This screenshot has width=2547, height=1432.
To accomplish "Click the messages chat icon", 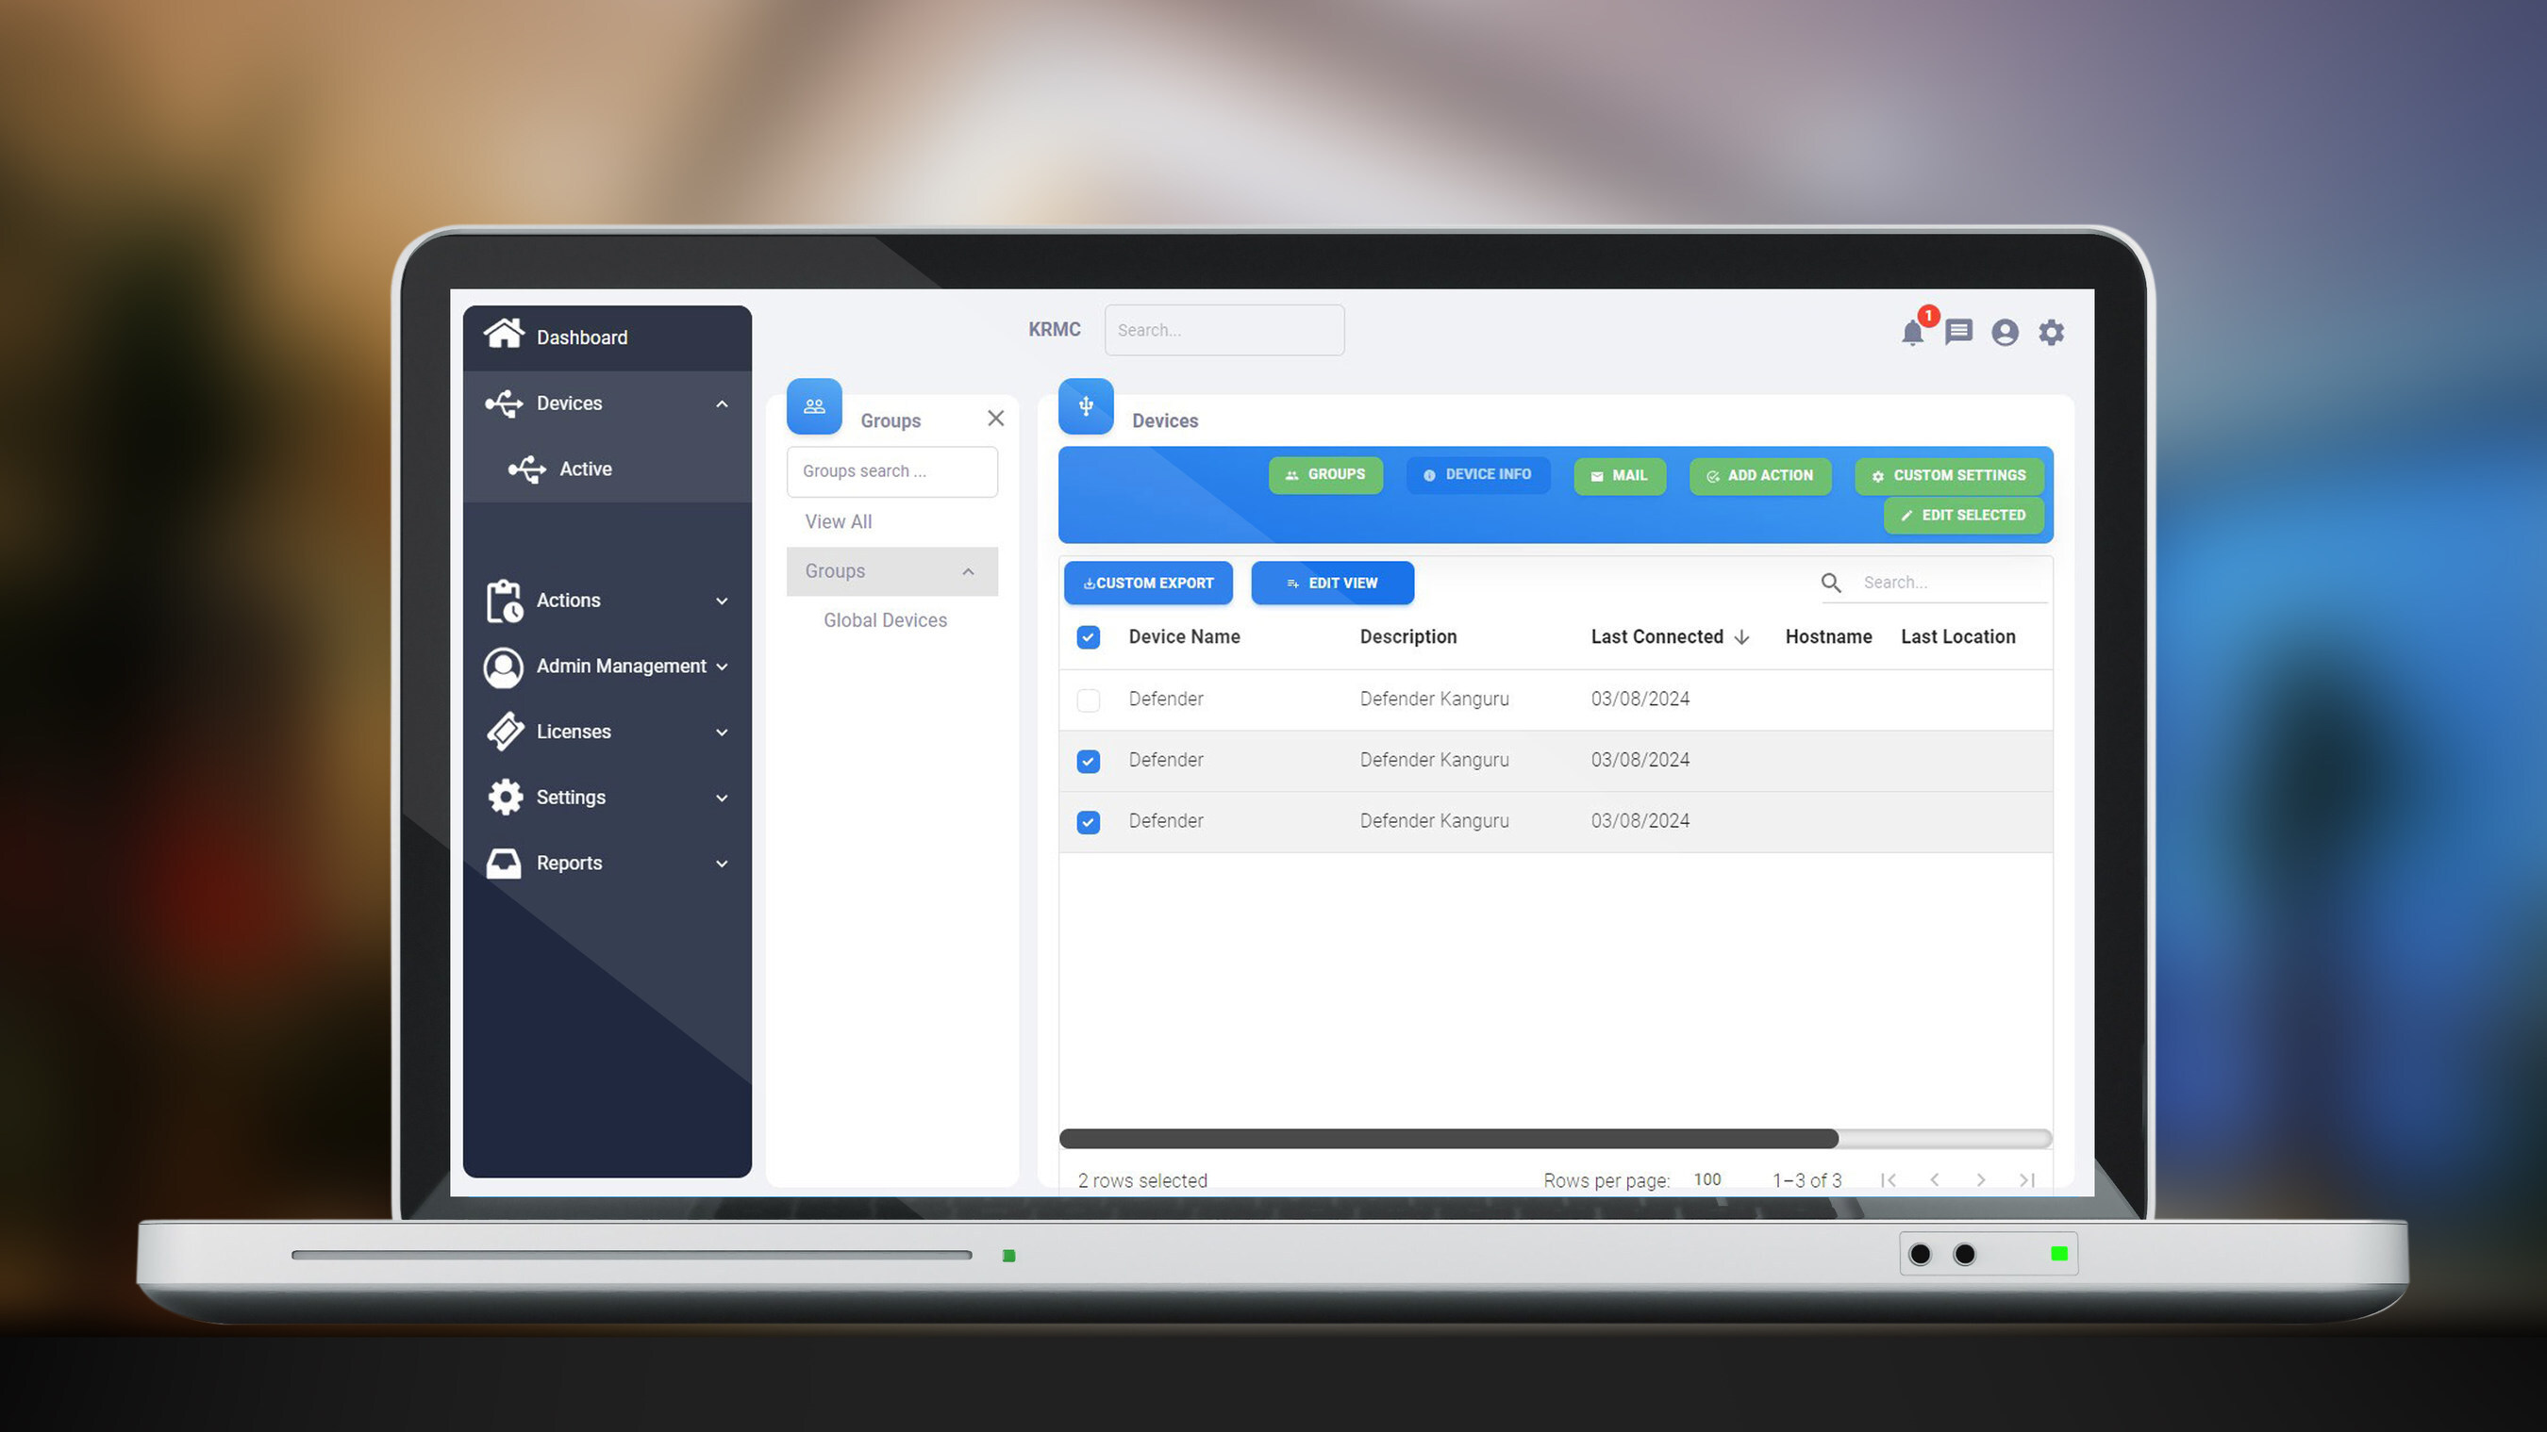I will (1961, 332).
